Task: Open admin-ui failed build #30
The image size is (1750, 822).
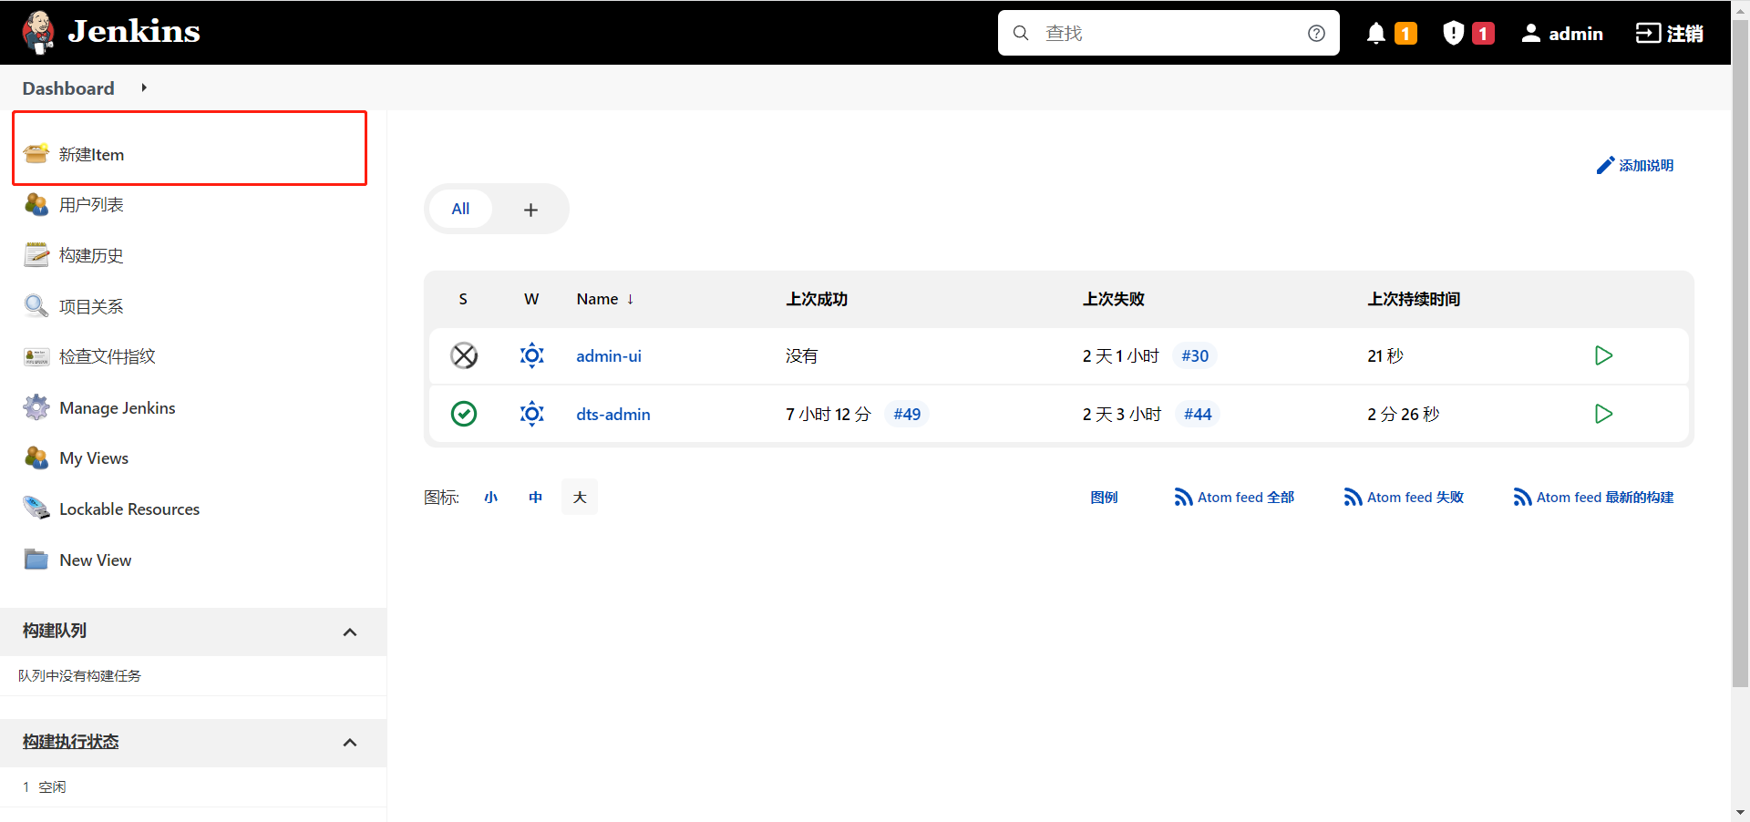Action: 1195,355
